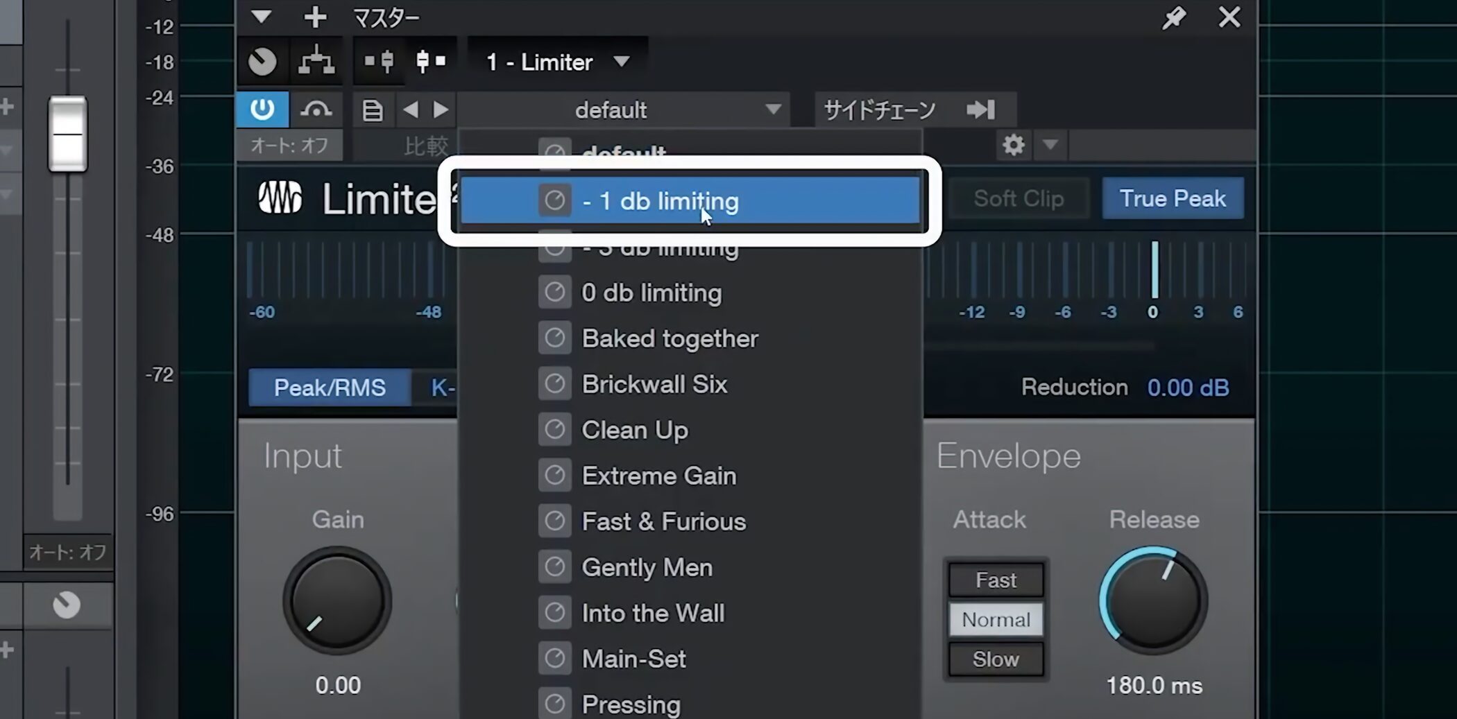Go to previous preset arrow

coord(411,110)
